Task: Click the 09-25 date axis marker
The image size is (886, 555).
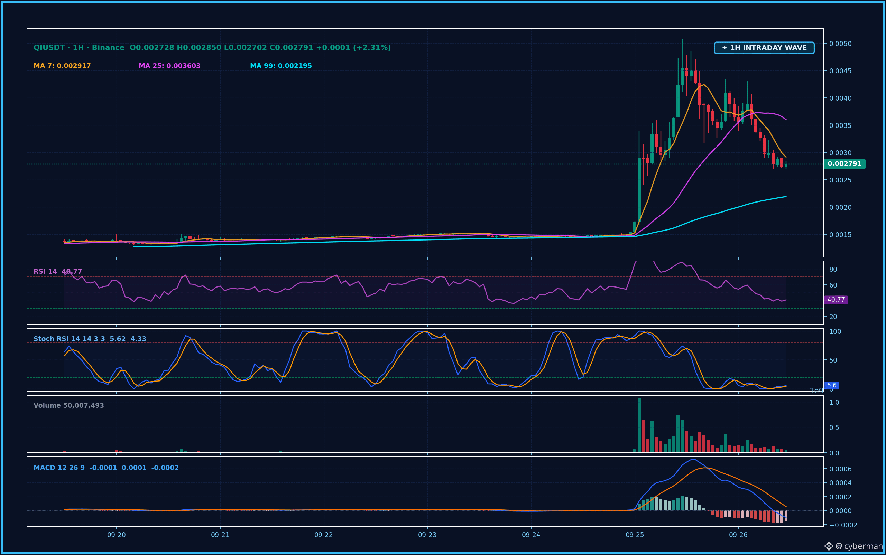Action: [x=635, y=535]
